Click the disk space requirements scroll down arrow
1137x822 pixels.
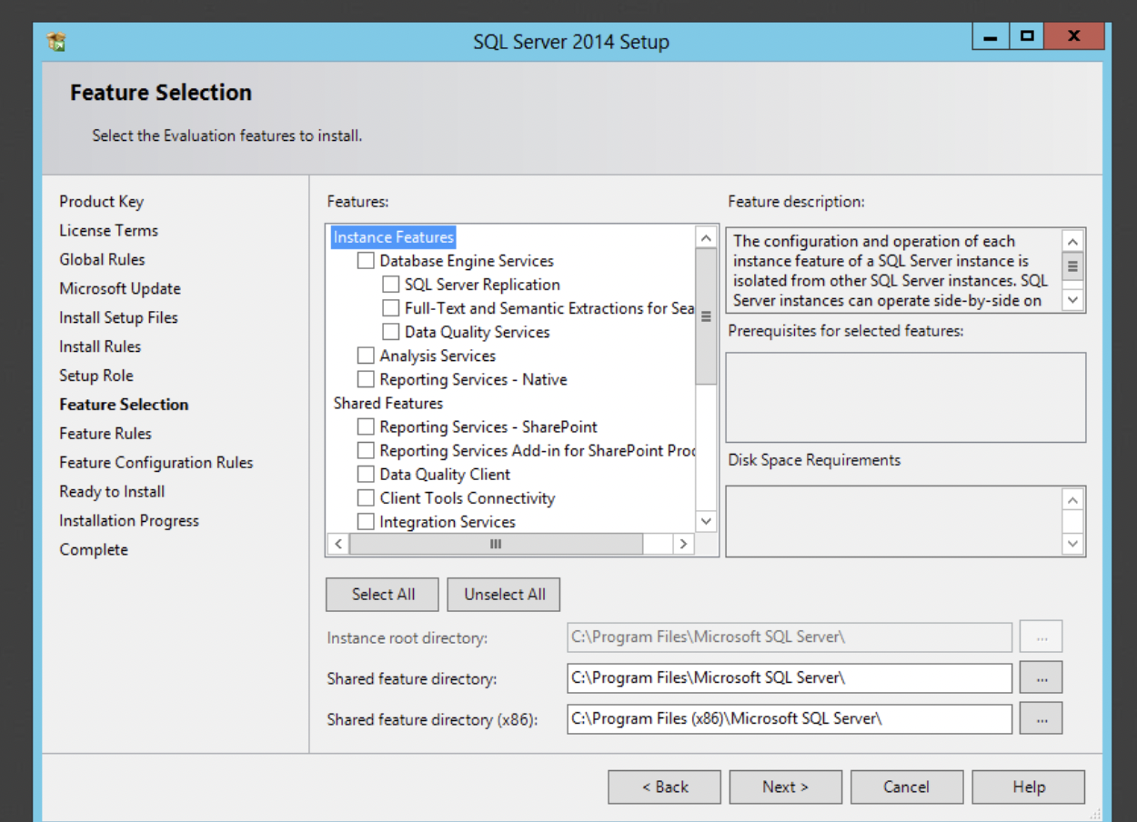point(1073,544)
